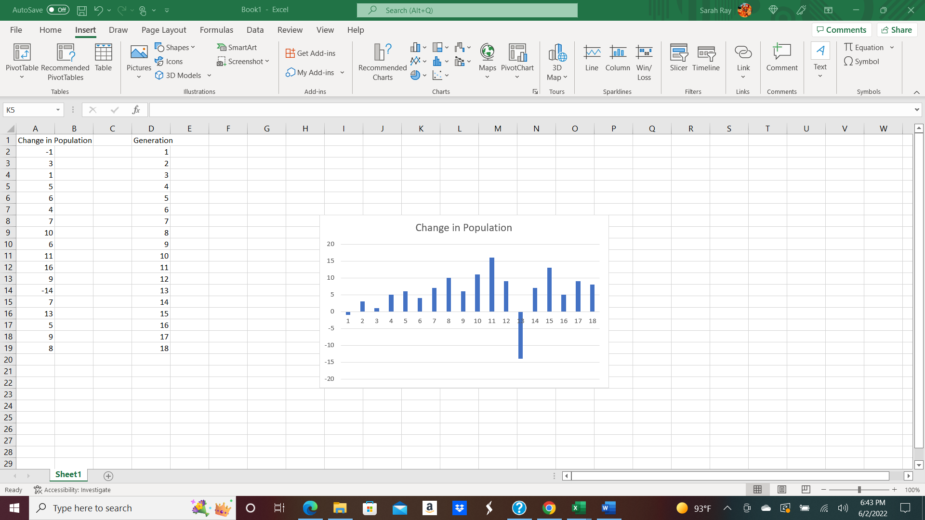This screenshot has width=925, height=520.
Task: Open the Draw ribbon tab
Action: click(x=118, y=30)
